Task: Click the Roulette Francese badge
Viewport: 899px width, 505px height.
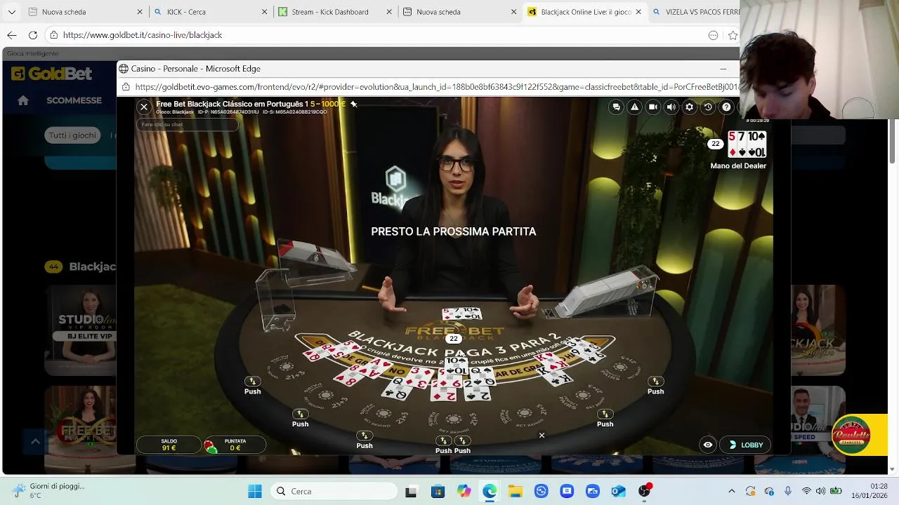Action: [x=851, y=435]
